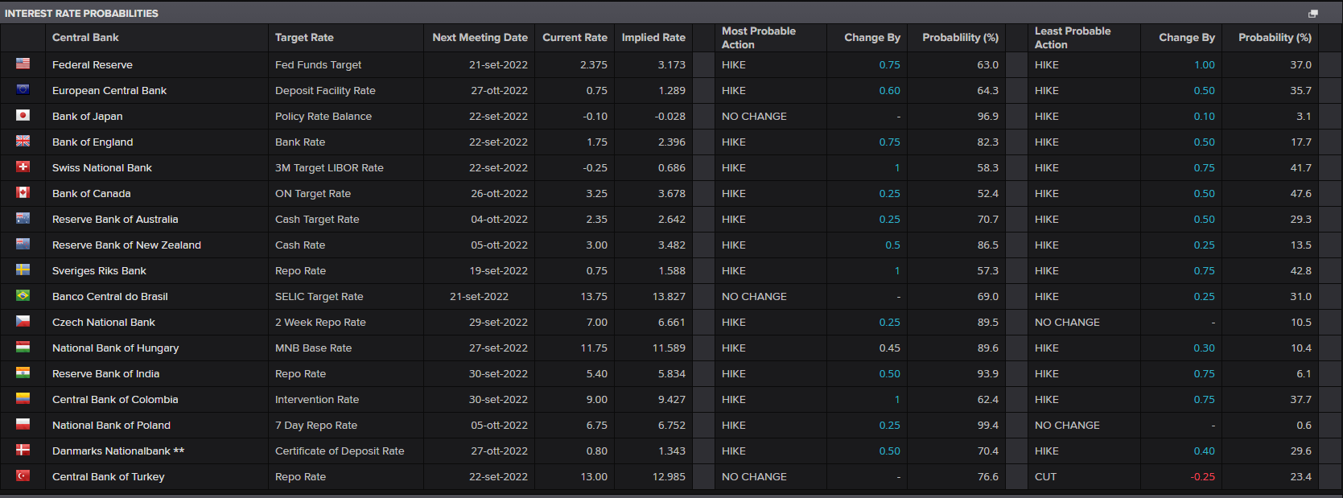The width and height of the screenshot is (1343, 498).
Task: Select National Bank of Hungary
Action: pos(116,348)
